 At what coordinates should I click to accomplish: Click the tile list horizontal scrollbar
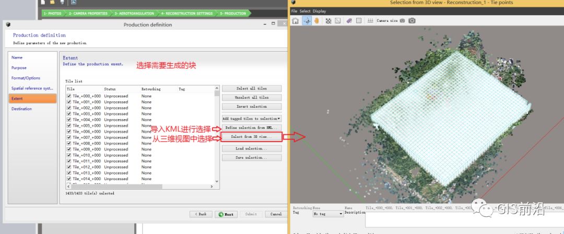(140, 187)
